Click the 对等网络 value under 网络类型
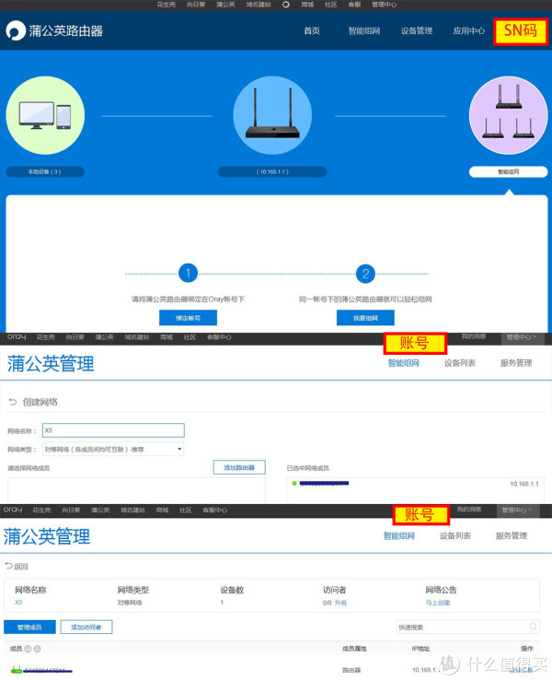 [x=130, y=603]
